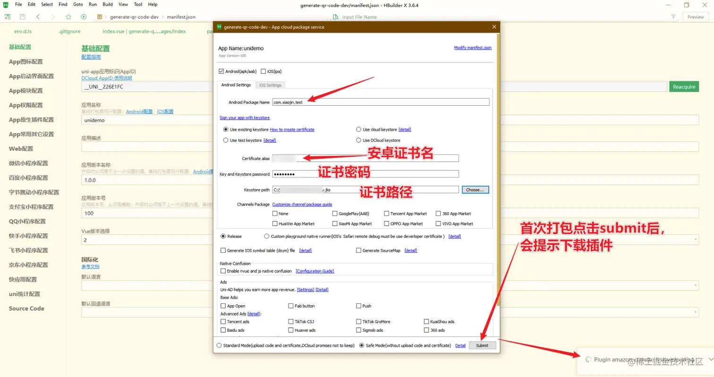This screenshot has height=377, width=714.
Task: Click the run play circle icon
Action: [84, 17]
